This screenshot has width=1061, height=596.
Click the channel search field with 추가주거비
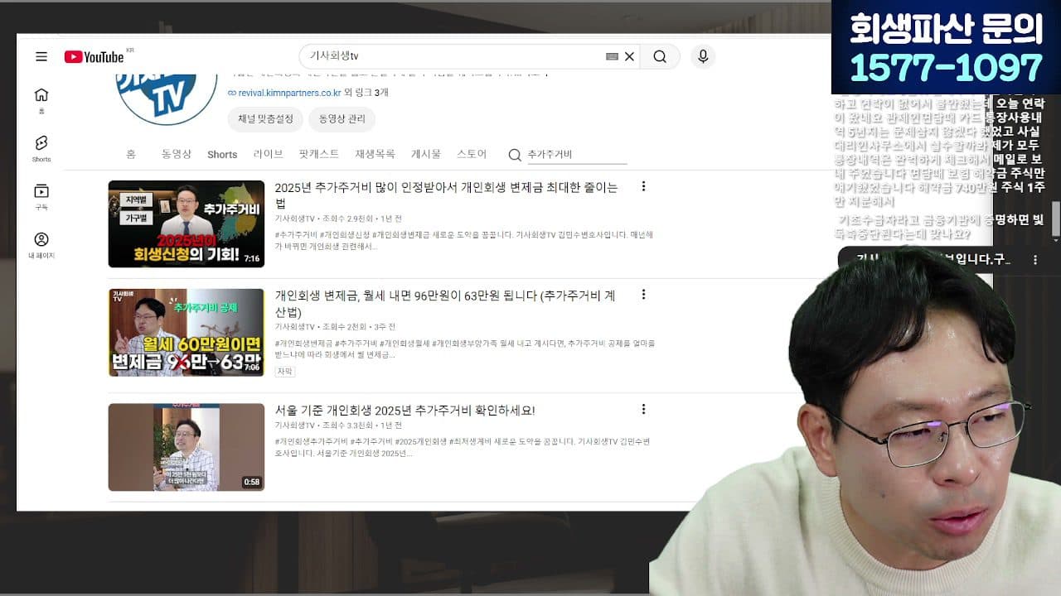pyautogui.click(x=577, y=155)
